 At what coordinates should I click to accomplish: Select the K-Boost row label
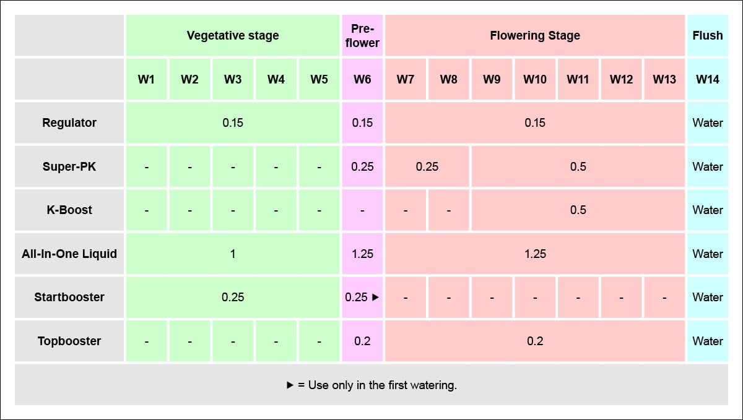pyautogui.click(x=69, y=210)
